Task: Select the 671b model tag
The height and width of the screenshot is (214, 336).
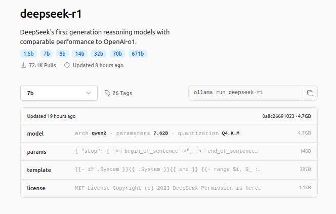Action: [138, 54]
